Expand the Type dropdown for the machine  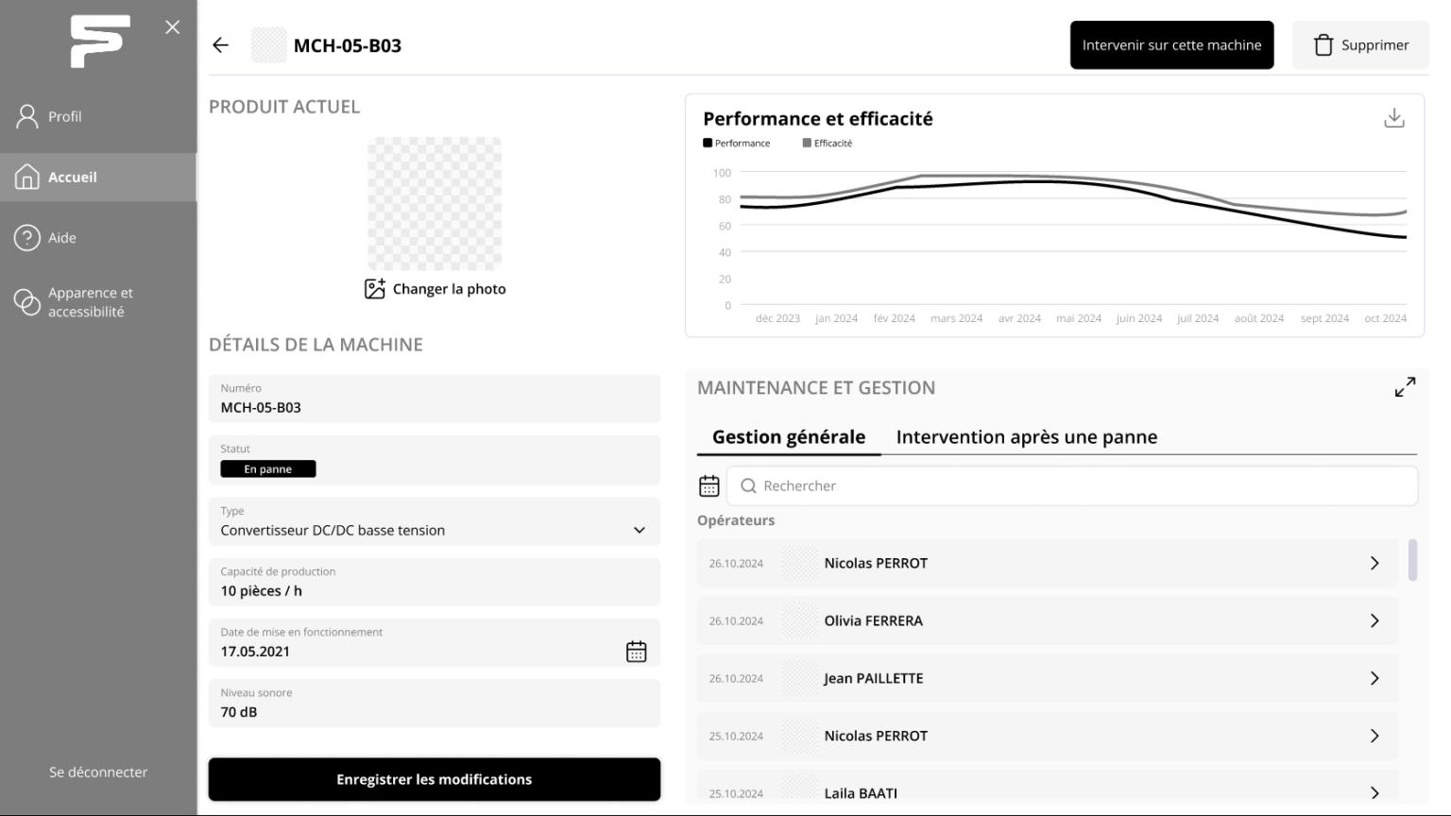pos(639,530)
